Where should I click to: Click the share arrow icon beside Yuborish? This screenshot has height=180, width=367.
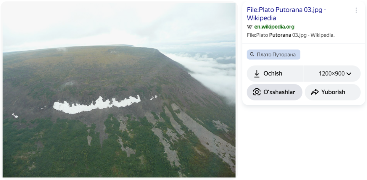click(x=315, y=92)
